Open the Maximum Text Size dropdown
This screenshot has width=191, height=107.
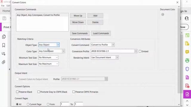pos(48,64)
